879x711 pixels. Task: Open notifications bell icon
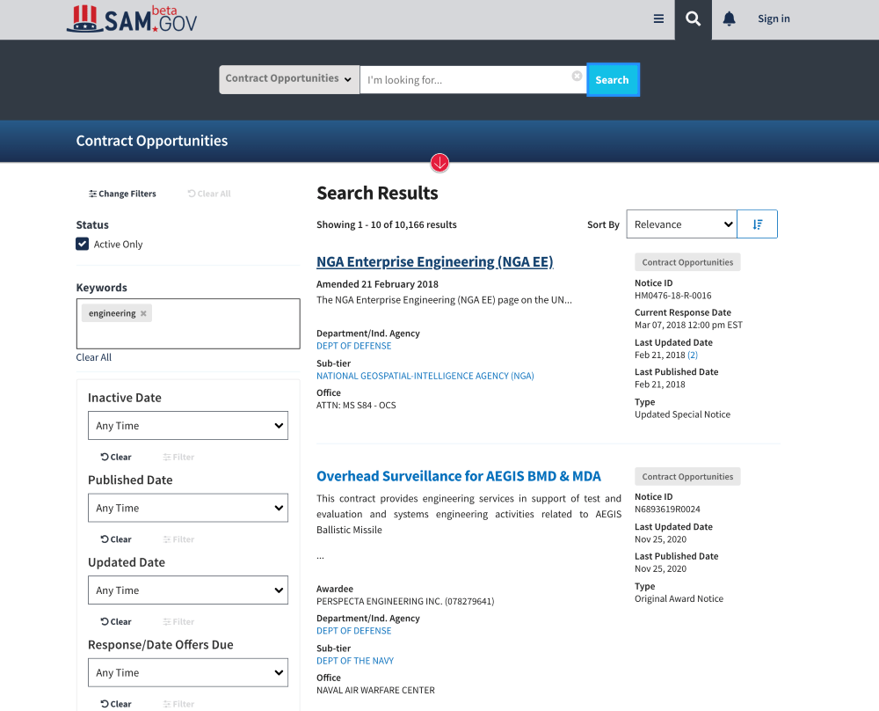[x=729, y=19]
